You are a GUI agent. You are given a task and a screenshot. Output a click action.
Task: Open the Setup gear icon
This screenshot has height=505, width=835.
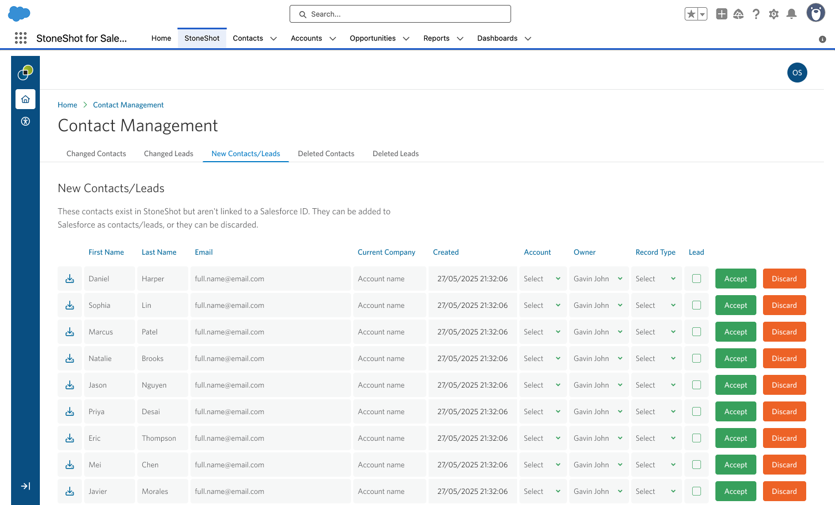click(x=774, y=14)
